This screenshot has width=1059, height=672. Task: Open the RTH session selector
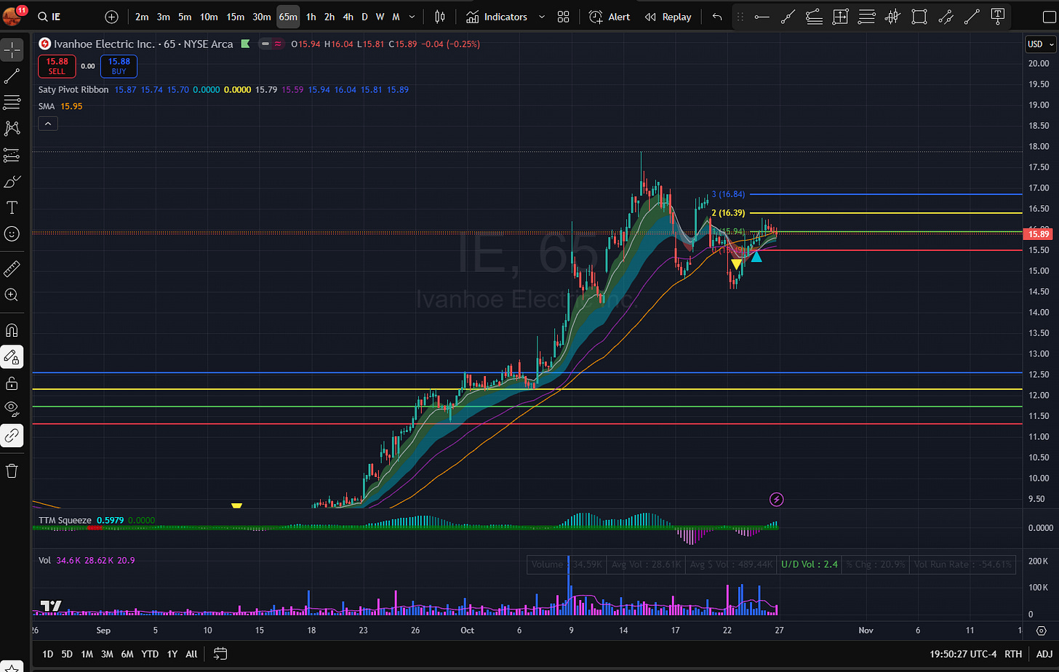click(x=1012, y=654)
